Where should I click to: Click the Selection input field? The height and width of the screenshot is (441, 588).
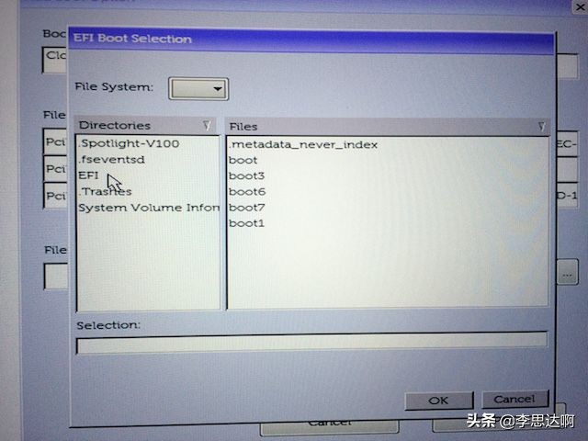click(x=311, y=344)
